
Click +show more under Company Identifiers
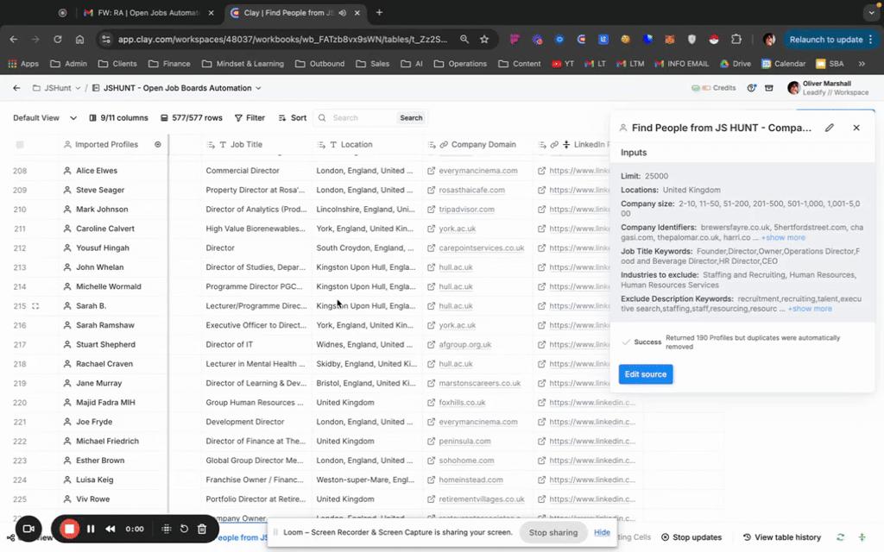click(x=783, y=237)
